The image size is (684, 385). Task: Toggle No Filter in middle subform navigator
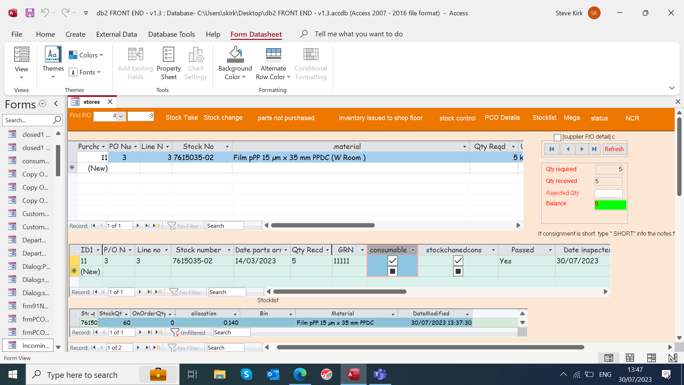(185, 292)
